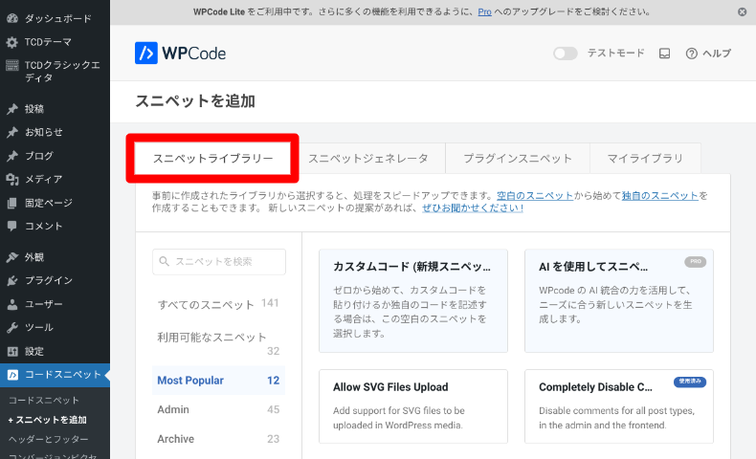This screenshot has width=756, height=459.
Task: Click the PRO badge on AI snippet card
Action: click(696, 261)
